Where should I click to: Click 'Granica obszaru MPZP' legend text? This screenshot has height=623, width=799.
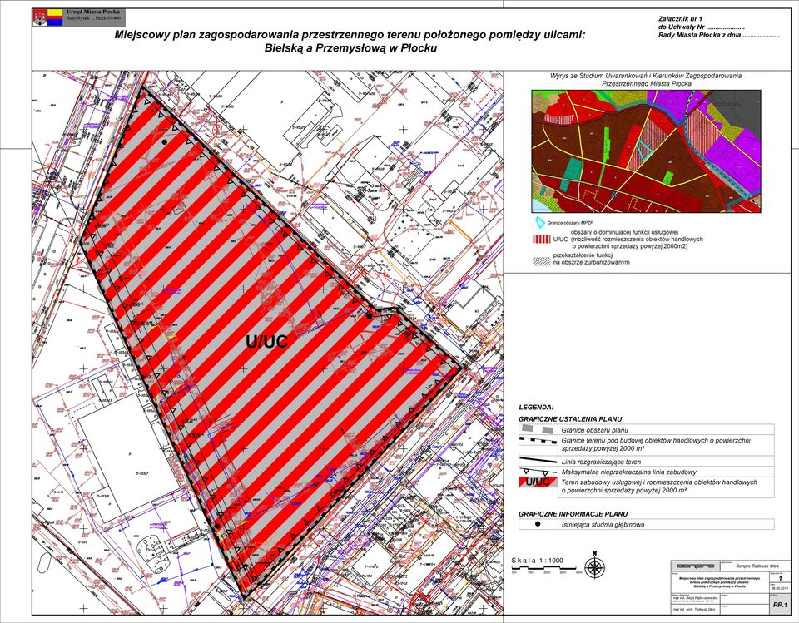pos(568,223)
